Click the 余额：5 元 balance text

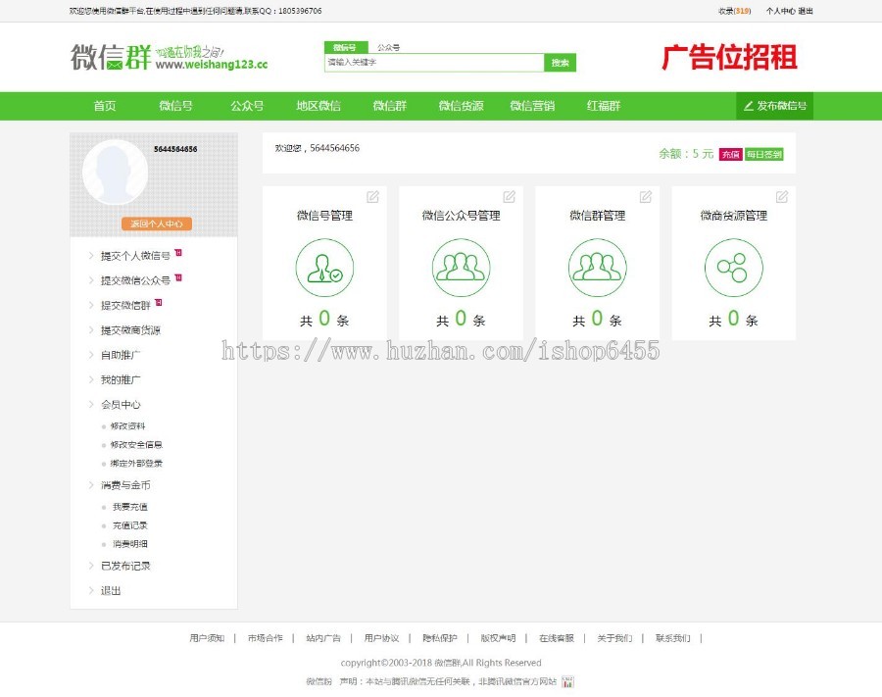coord(686,154)
